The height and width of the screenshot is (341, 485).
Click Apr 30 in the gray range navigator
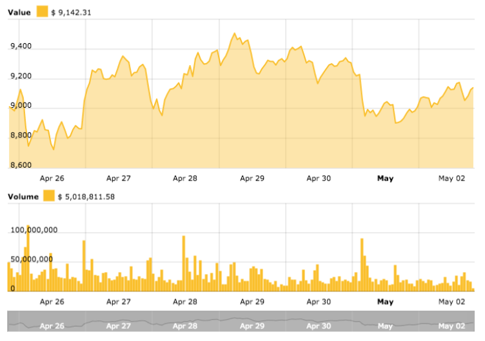pyautogui.click(x=319, y=326)
